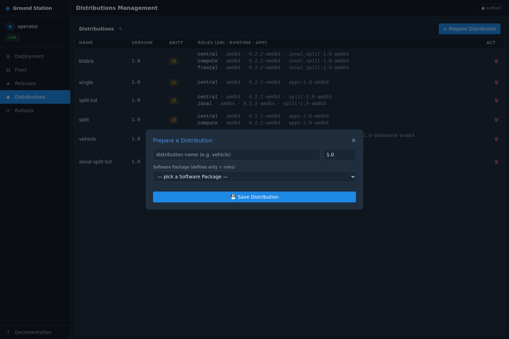Click the ARITY column header
The height and width of the screenshot is (339, 509).
pyautogui.click(x=176, y=43)
